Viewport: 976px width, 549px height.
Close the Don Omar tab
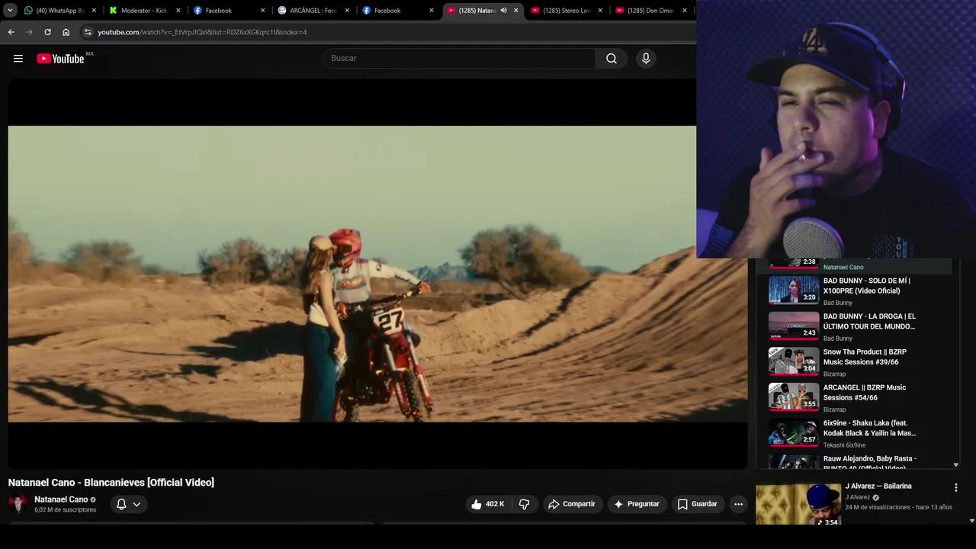(x=684, y=11)
